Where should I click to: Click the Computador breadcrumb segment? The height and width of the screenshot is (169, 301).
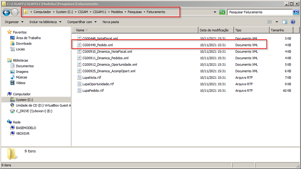click(x=42, y=12)
